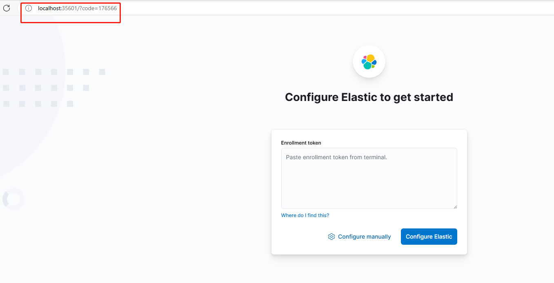The width and height of the screenshot is (554, 283).
Task: Open the "Where do I find this?" link
Action: 305,215
